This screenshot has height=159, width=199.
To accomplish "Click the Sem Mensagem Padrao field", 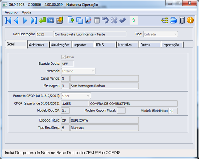I will point(104,86).
